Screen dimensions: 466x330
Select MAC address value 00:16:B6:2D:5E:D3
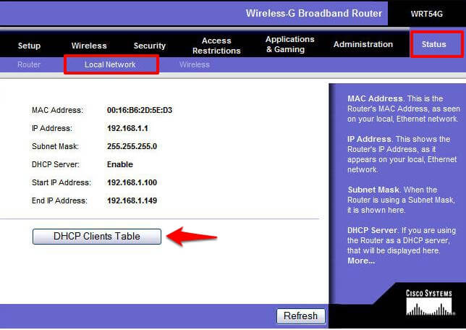click(x=140, y=110)
